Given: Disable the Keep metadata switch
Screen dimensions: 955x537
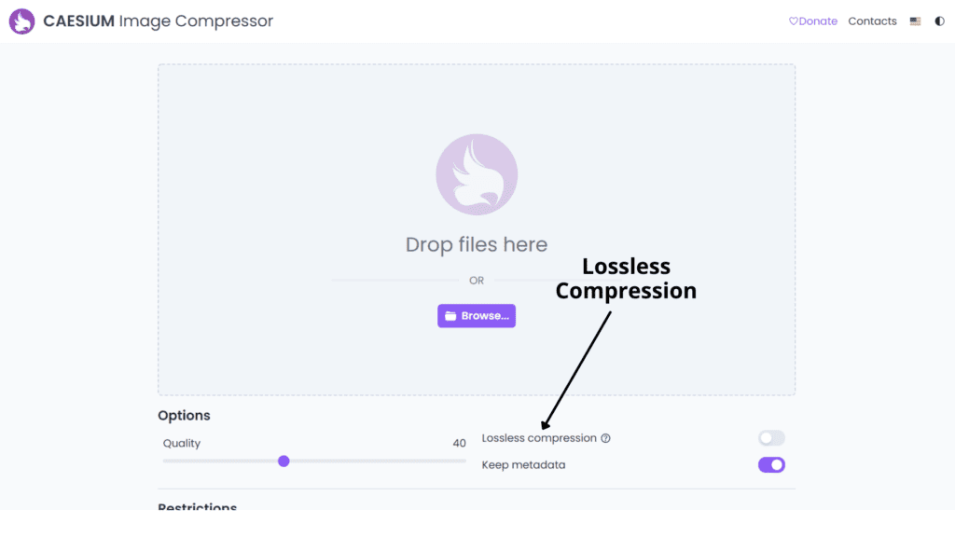Looking at the screenshot, I should click(771, 465).
